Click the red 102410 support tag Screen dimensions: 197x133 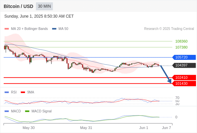(184, 77)
